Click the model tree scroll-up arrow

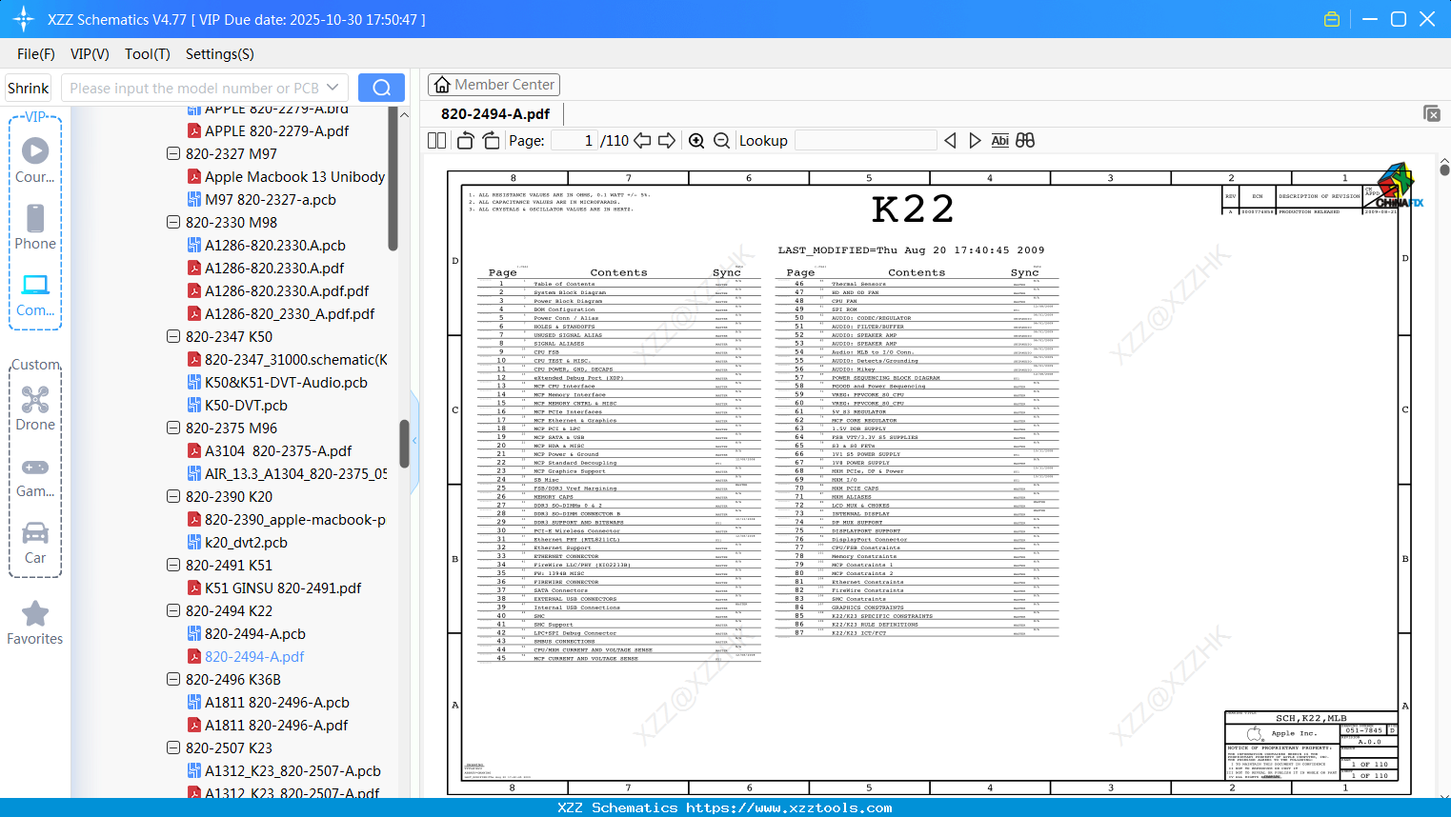404,114
